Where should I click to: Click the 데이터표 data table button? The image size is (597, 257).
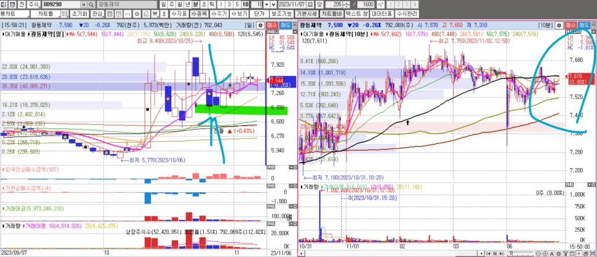tap(383, 14)
